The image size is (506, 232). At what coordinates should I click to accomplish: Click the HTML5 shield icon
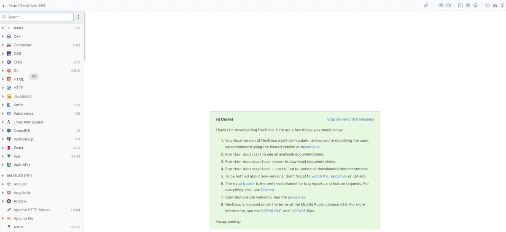tap(9, 79)
